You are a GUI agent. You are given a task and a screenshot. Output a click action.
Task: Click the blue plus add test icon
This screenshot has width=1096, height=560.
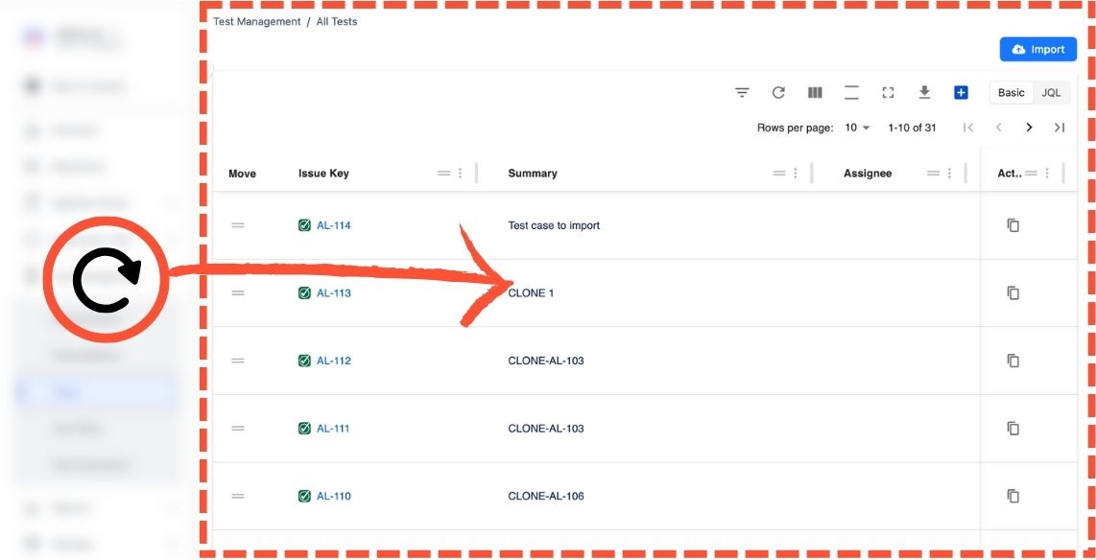coord(961,93)
